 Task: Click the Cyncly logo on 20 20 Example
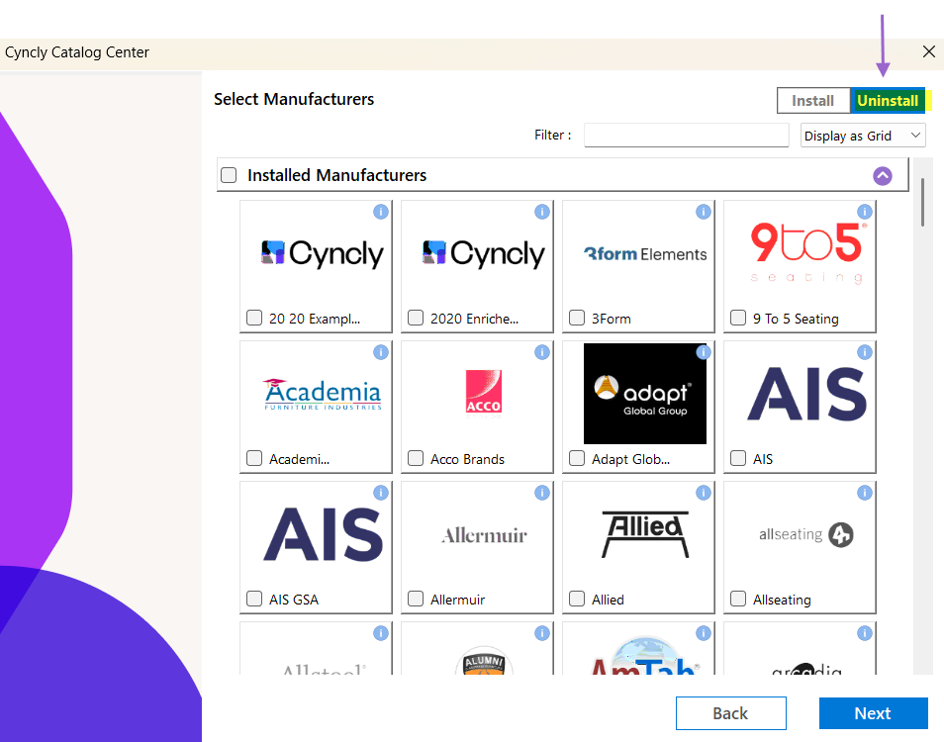click(323, 253)
